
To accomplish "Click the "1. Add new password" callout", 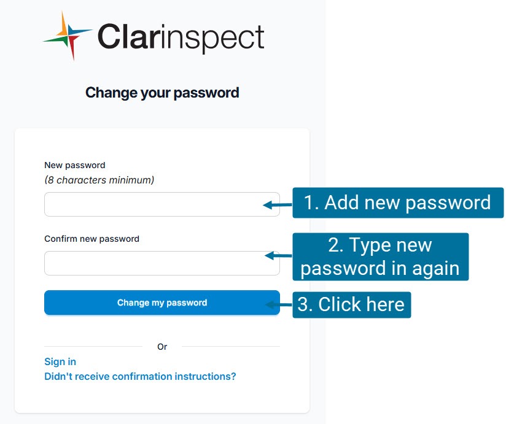I will point(398,203).
